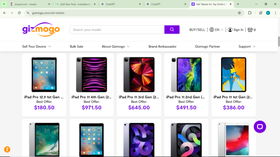Expand the Support menu
The width and height of the screenshot is (280, 157).
[x=247, y=46]
